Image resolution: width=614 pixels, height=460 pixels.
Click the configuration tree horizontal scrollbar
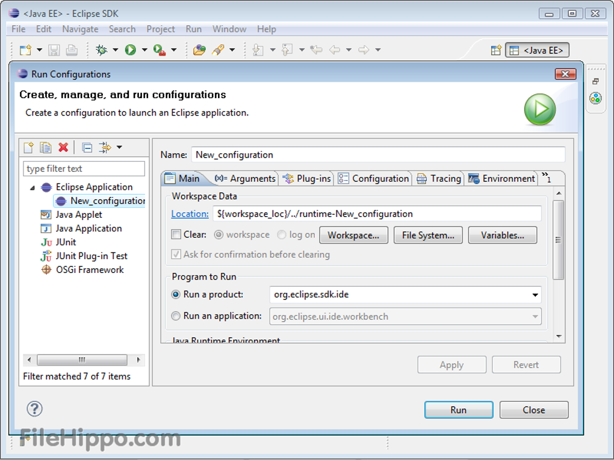tap(82, 360)
